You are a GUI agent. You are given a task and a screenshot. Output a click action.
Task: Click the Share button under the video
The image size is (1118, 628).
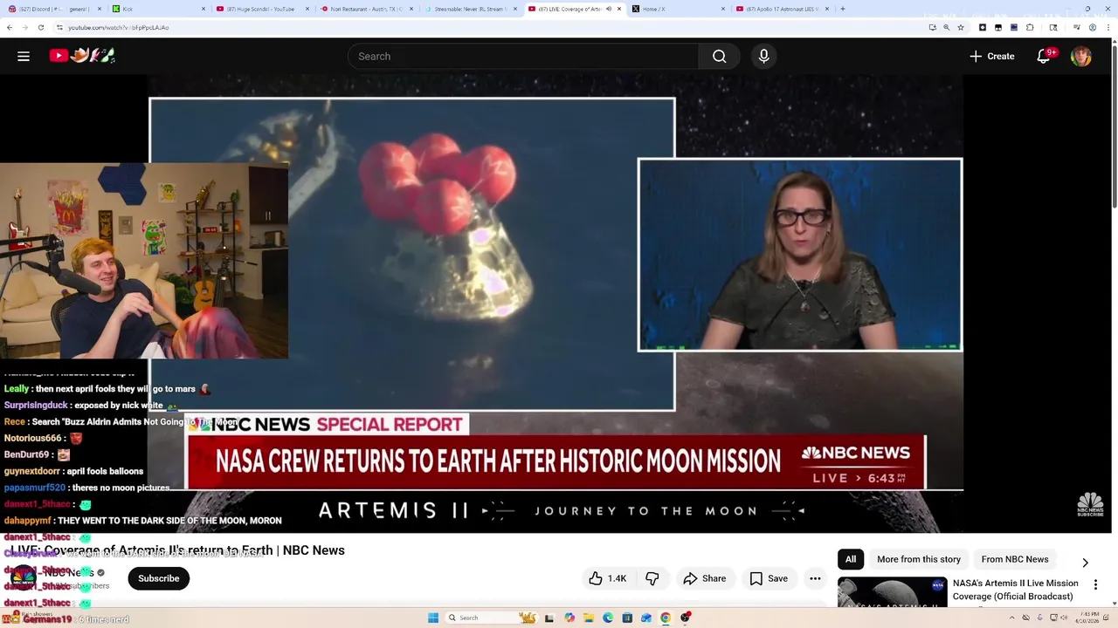coord(705,578)
